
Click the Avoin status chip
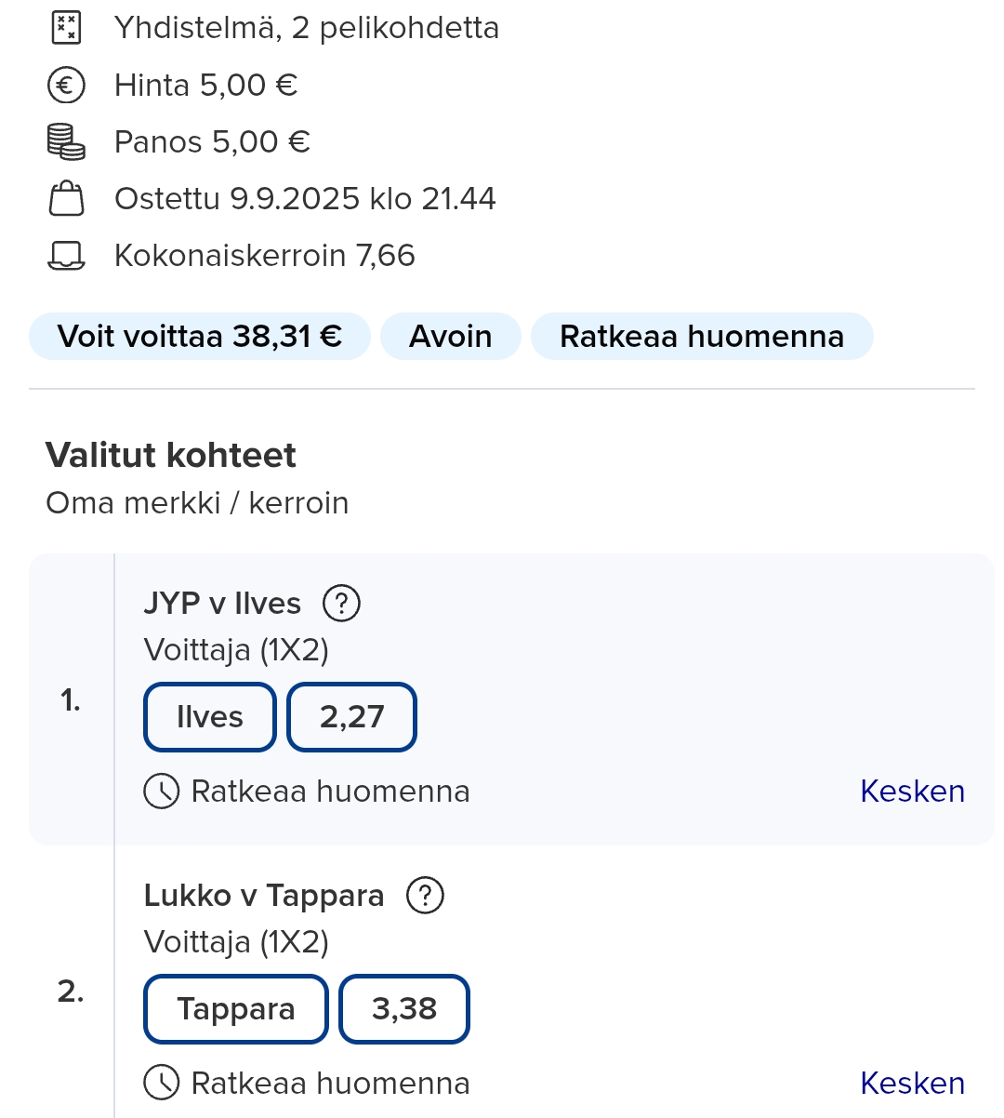coord(451,336)
